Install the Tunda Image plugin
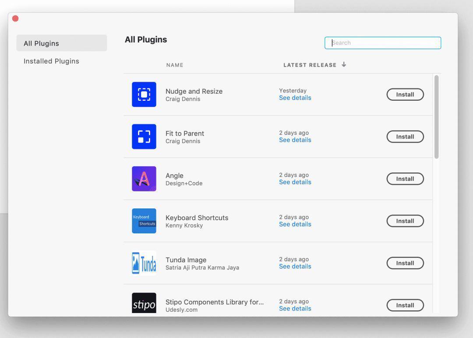473x338 pixels. click(x=405, y=263)
